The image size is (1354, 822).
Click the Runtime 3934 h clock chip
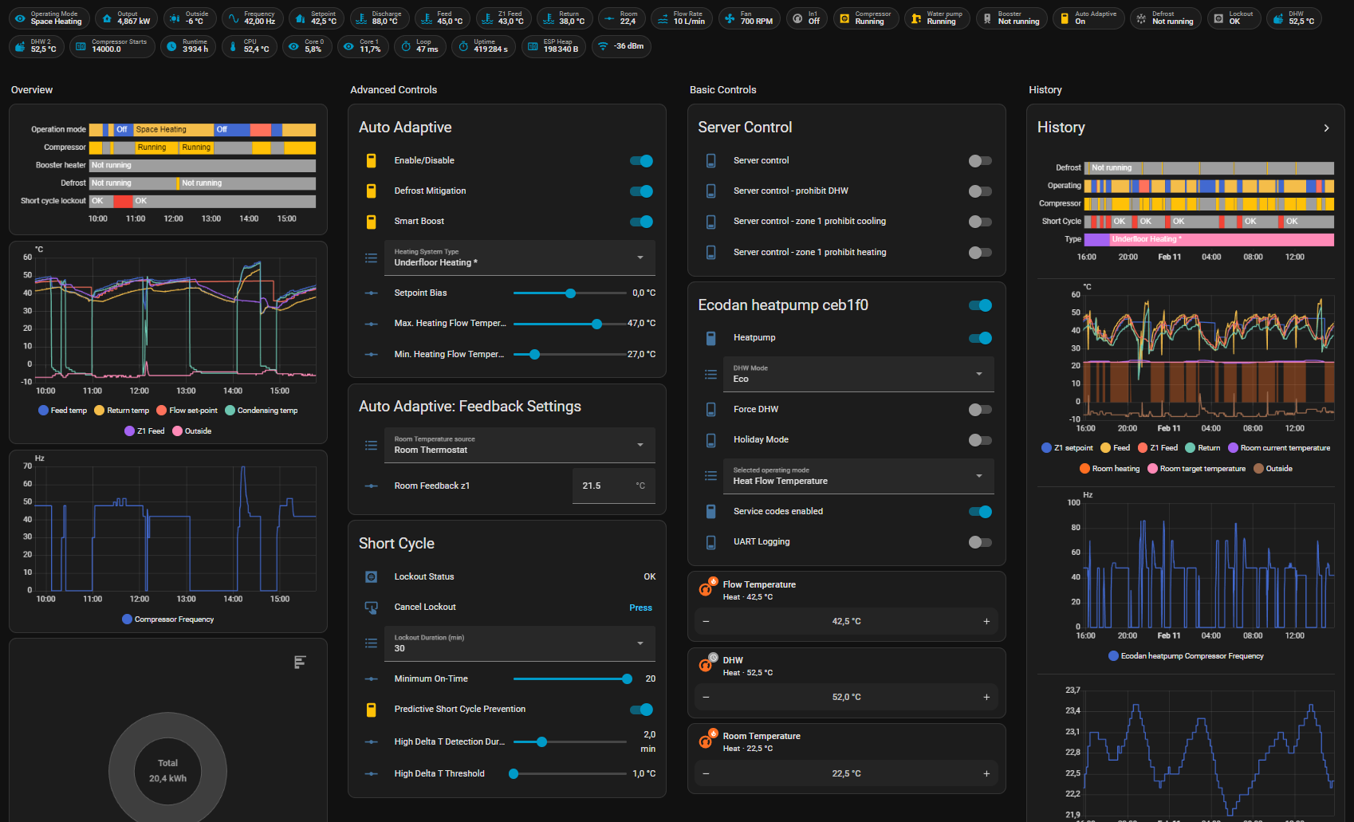(187, 46)
